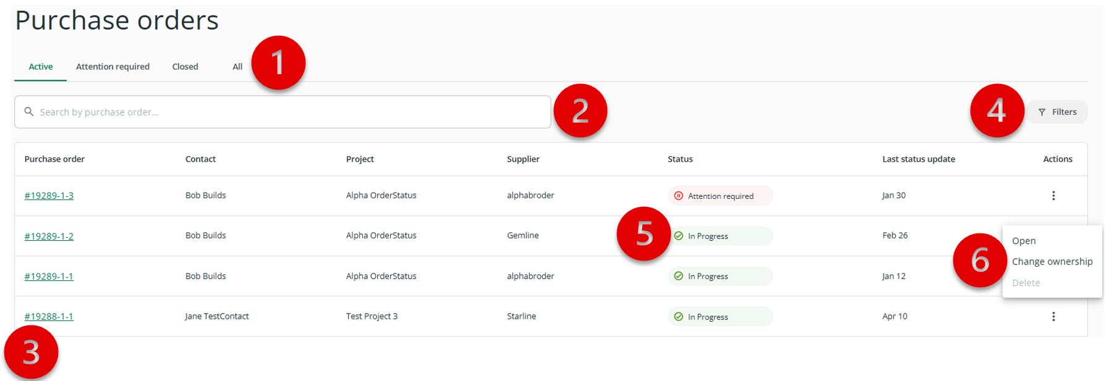Click the Apr 10 date cell
The width and height of the screenshot is (1106, 381).
click(x=895, y=316)
